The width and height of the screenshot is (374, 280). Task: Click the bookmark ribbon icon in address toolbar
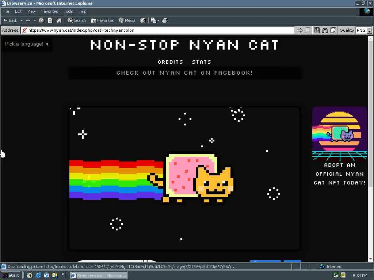pyautogui.click(x=308, y=30)
